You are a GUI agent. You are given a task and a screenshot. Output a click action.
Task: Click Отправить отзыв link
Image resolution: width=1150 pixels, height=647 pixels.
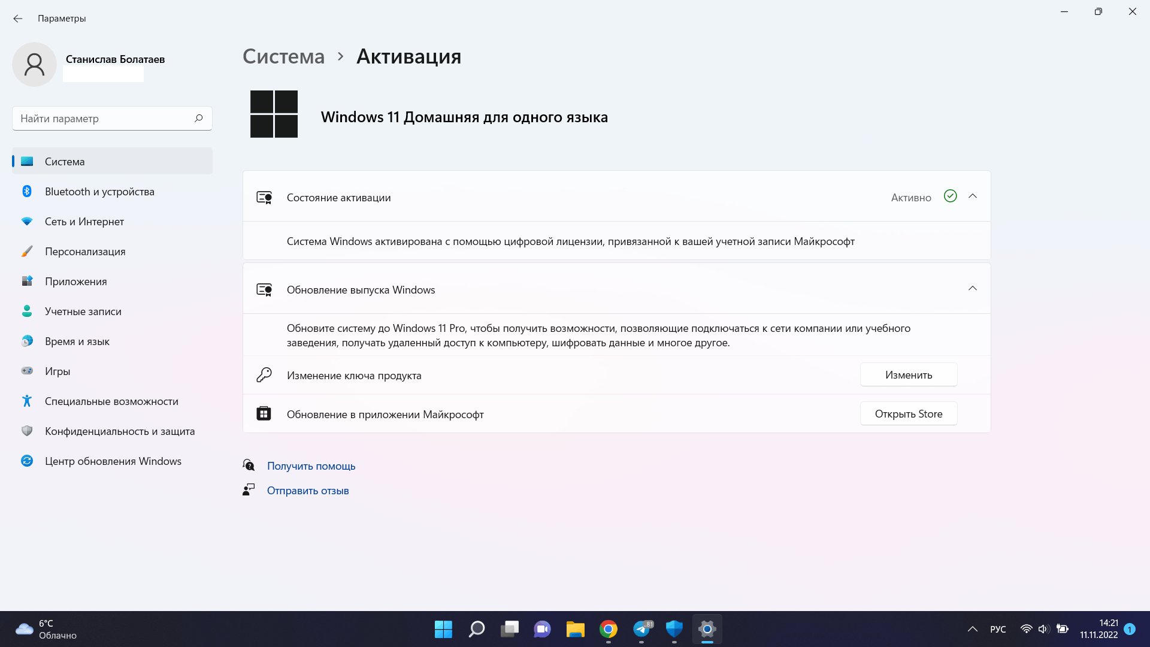coord(308,490)
